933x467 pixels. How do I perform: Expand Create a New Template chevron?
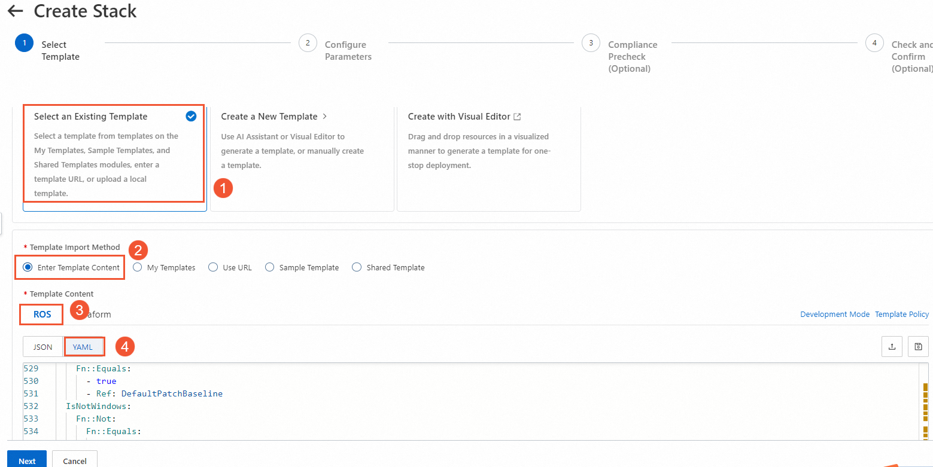[325, 117]
